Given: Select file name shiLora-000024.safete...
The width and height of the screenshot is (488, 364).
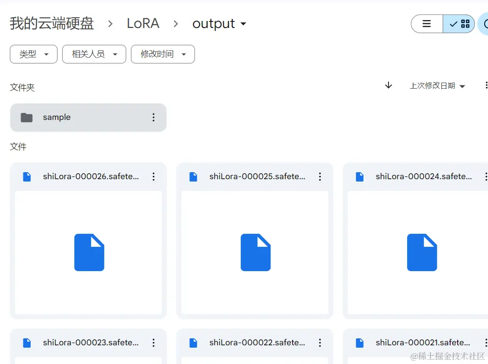Looking at the screenshot, I should [x=424, y=176].
